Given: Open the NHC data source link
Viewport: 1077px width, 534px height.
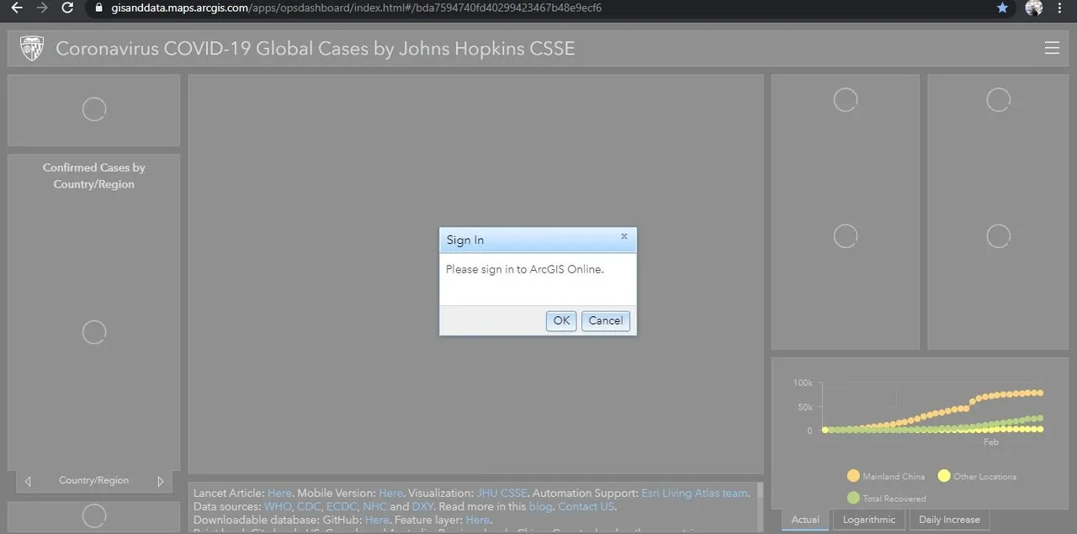Looking at the screenshot, I should (x=374, y=507).
